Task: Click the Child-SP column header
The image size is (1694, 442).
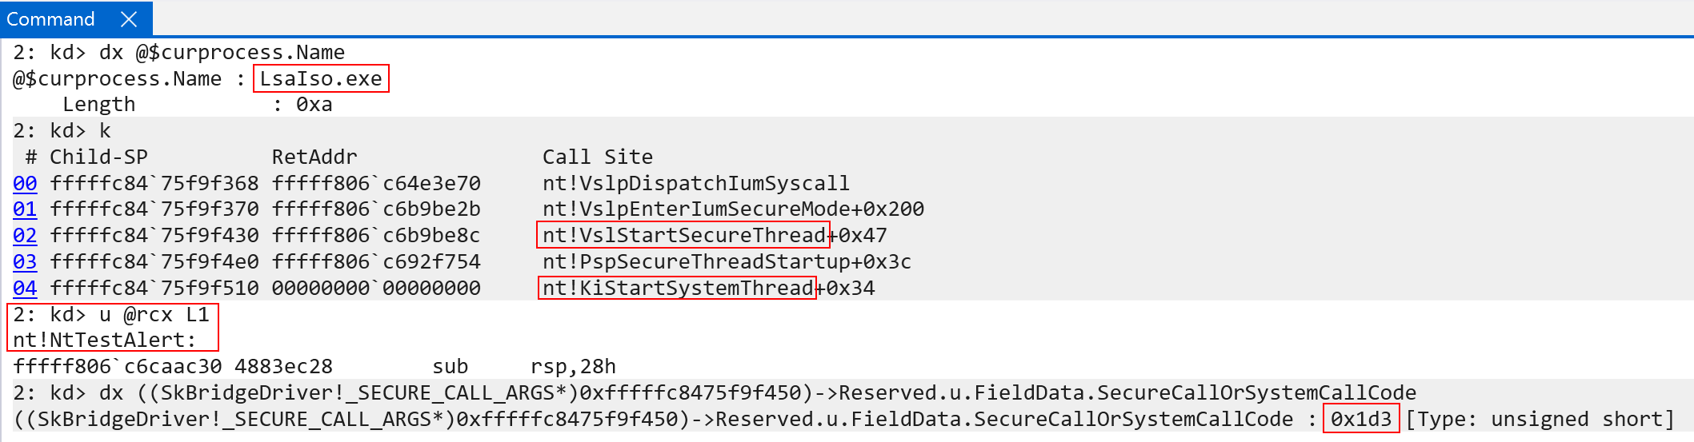Action: click(x=98, y=157)
